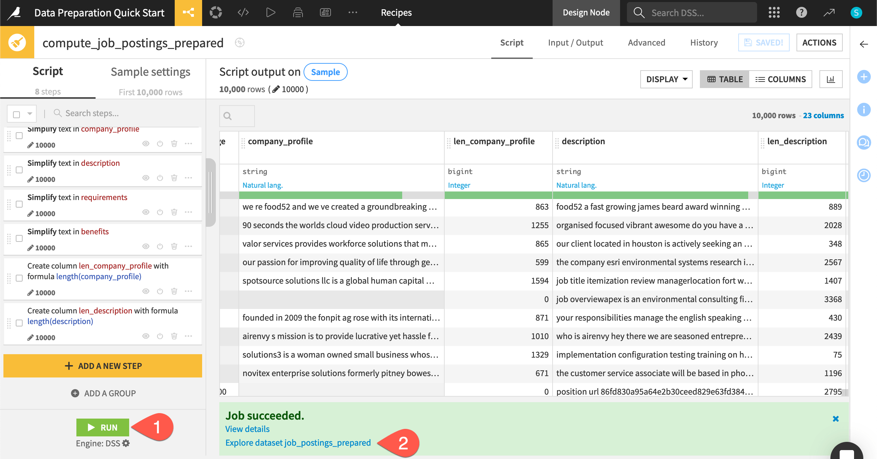Image resolution: width=877 pixels, height=459 pixels.
Task: Click description column data quality bar
Action: click(x=655, y=195)
